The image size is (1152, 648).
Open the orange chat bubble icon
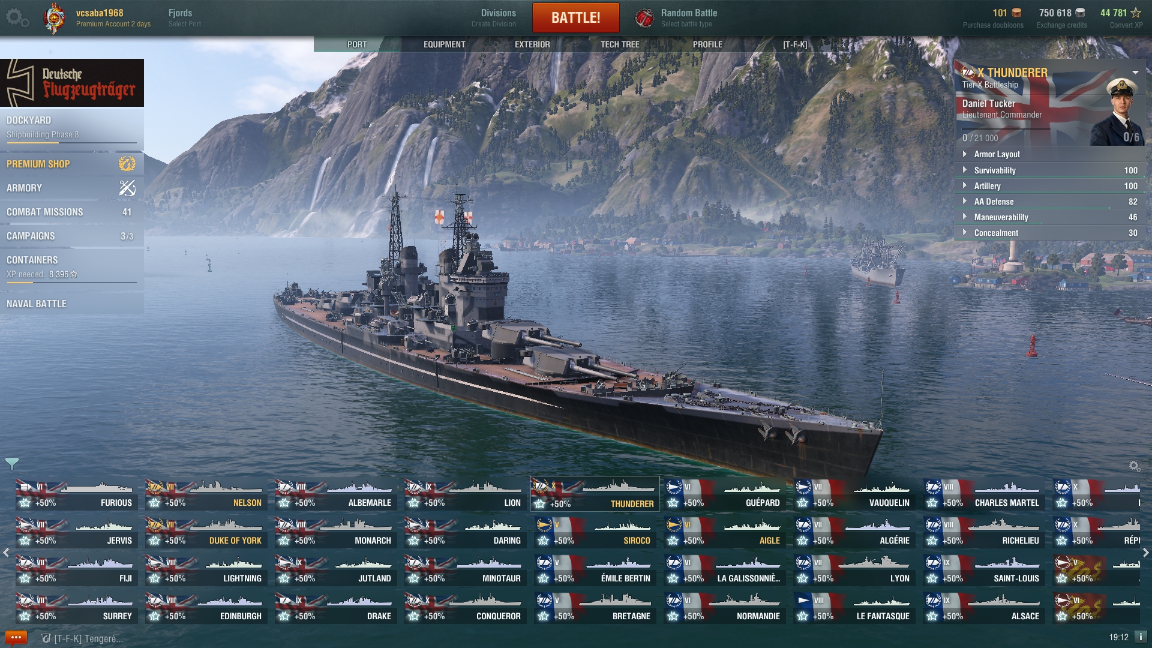16,638
